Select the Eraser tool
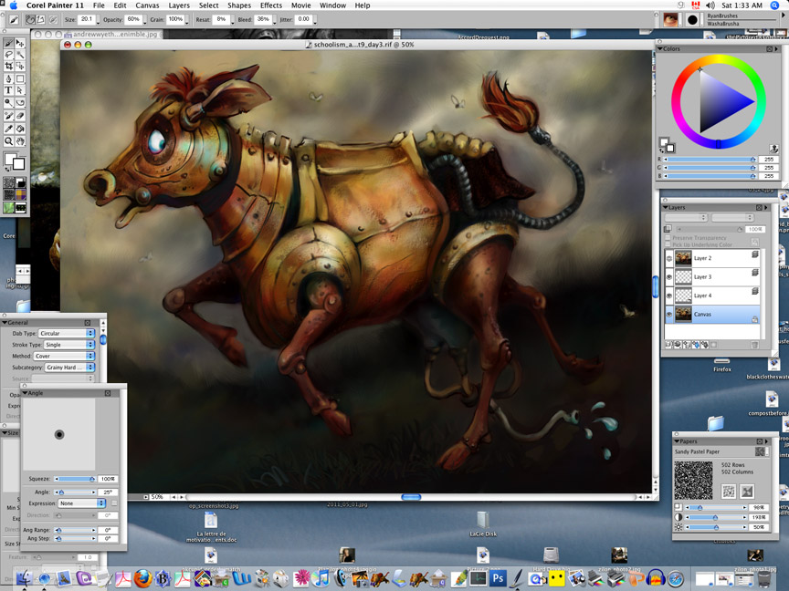789x591 pixels. 20,116
